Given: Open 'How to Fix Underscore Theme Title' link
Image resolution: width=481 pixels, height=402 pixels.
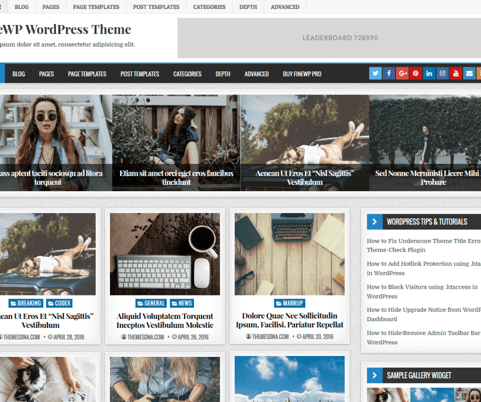Looking at the screenshot, I should pyautogui.click(x=424, y=245).
